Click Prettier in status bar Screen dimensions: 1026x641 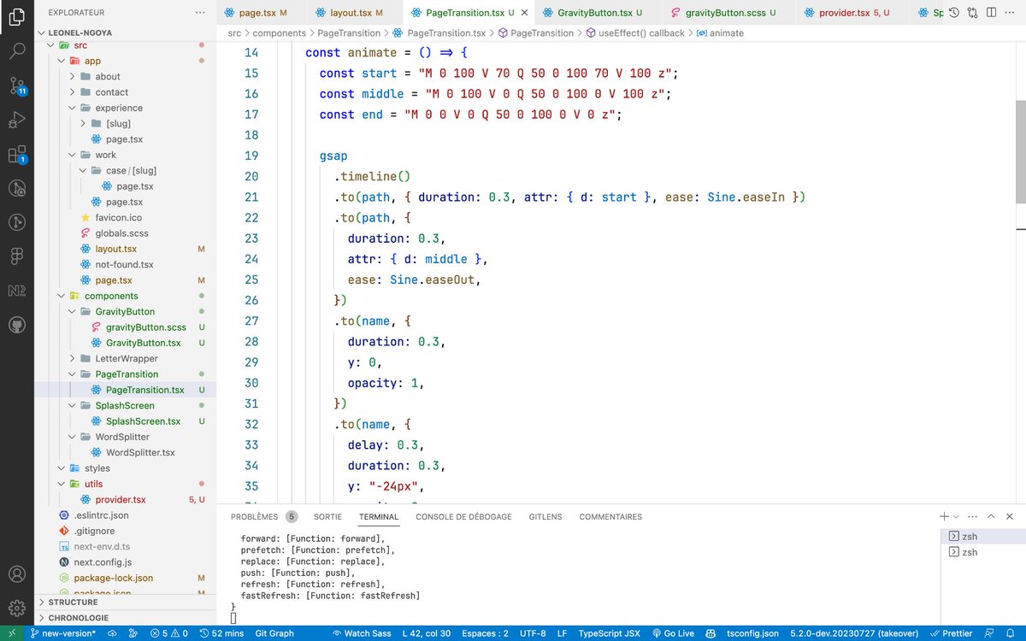point(951,633)
